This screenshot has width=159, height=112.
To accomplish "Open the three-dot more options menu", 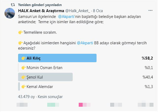I will point(150,11).
